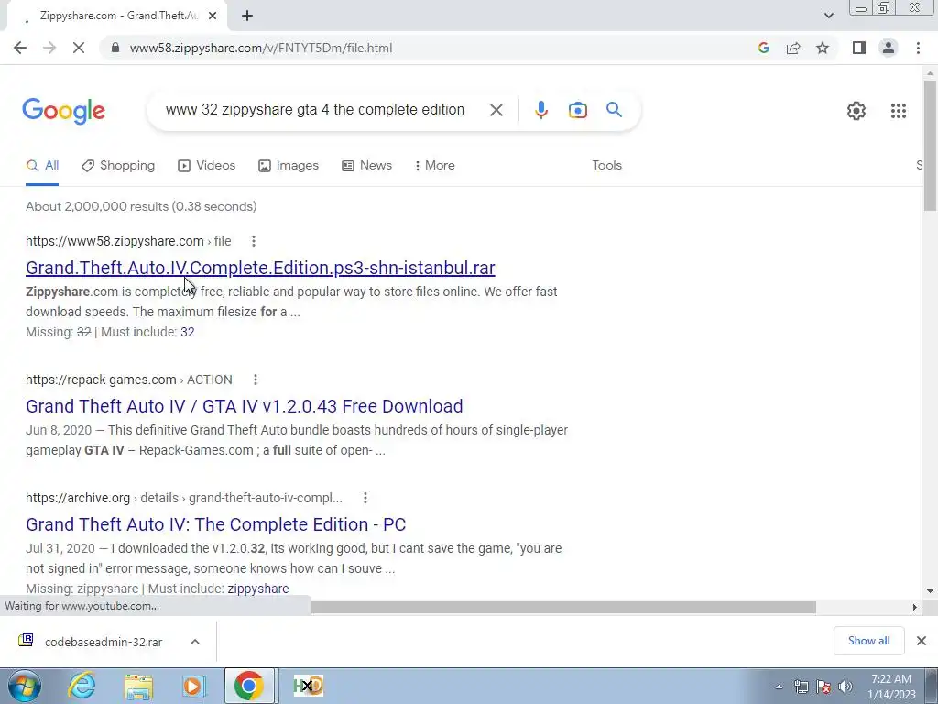Submit search with magnifier icon
Image resolution: width=938 pixels, height=704 pixels.
point(614,110)
